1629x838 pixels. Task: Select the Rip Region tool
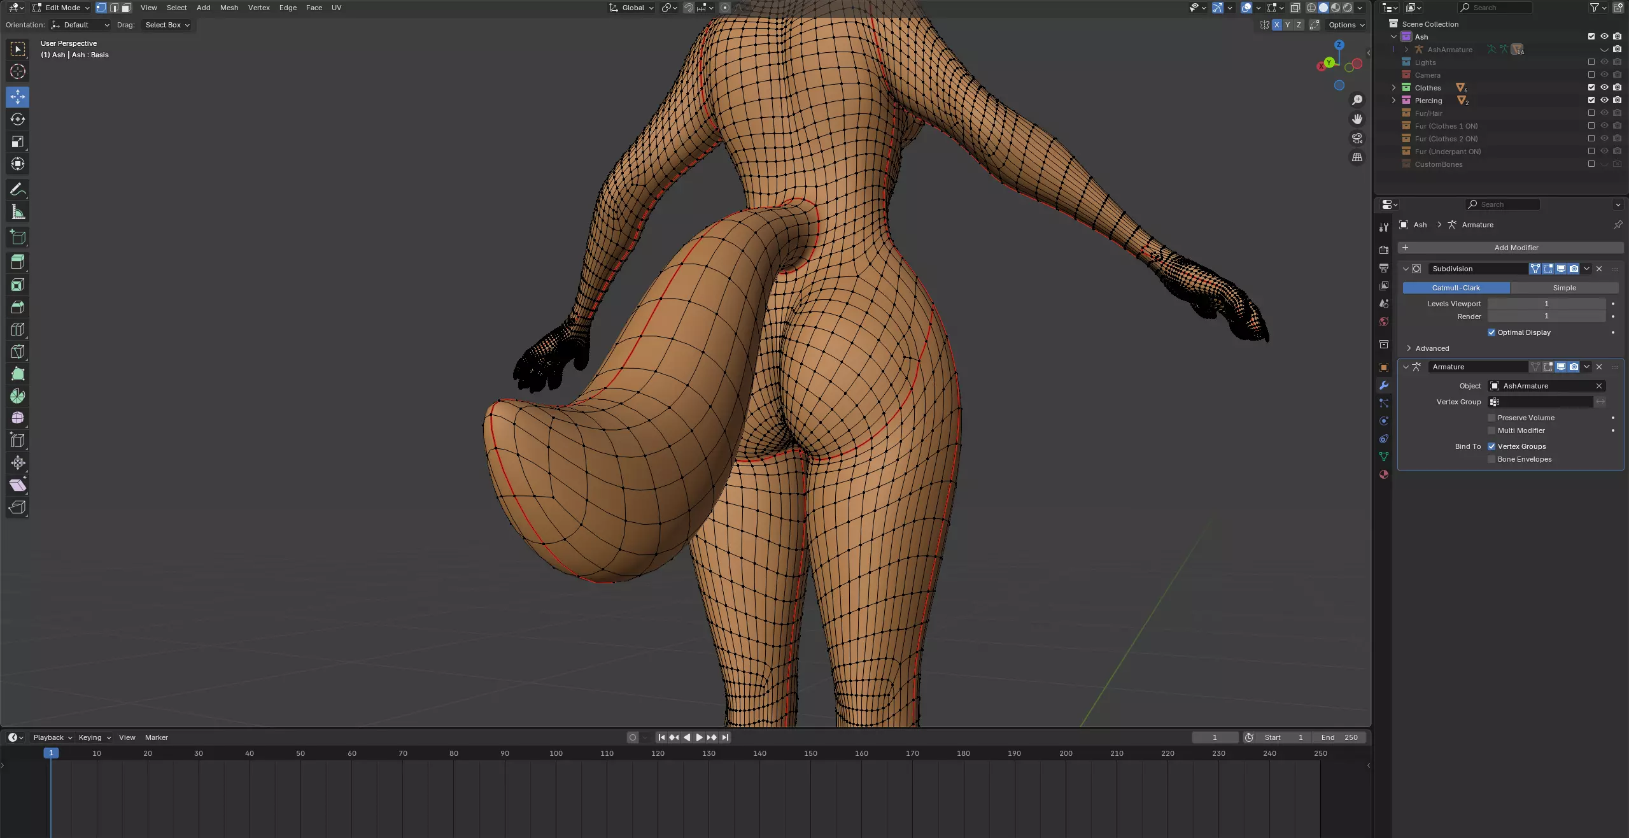tap(18, 508)
